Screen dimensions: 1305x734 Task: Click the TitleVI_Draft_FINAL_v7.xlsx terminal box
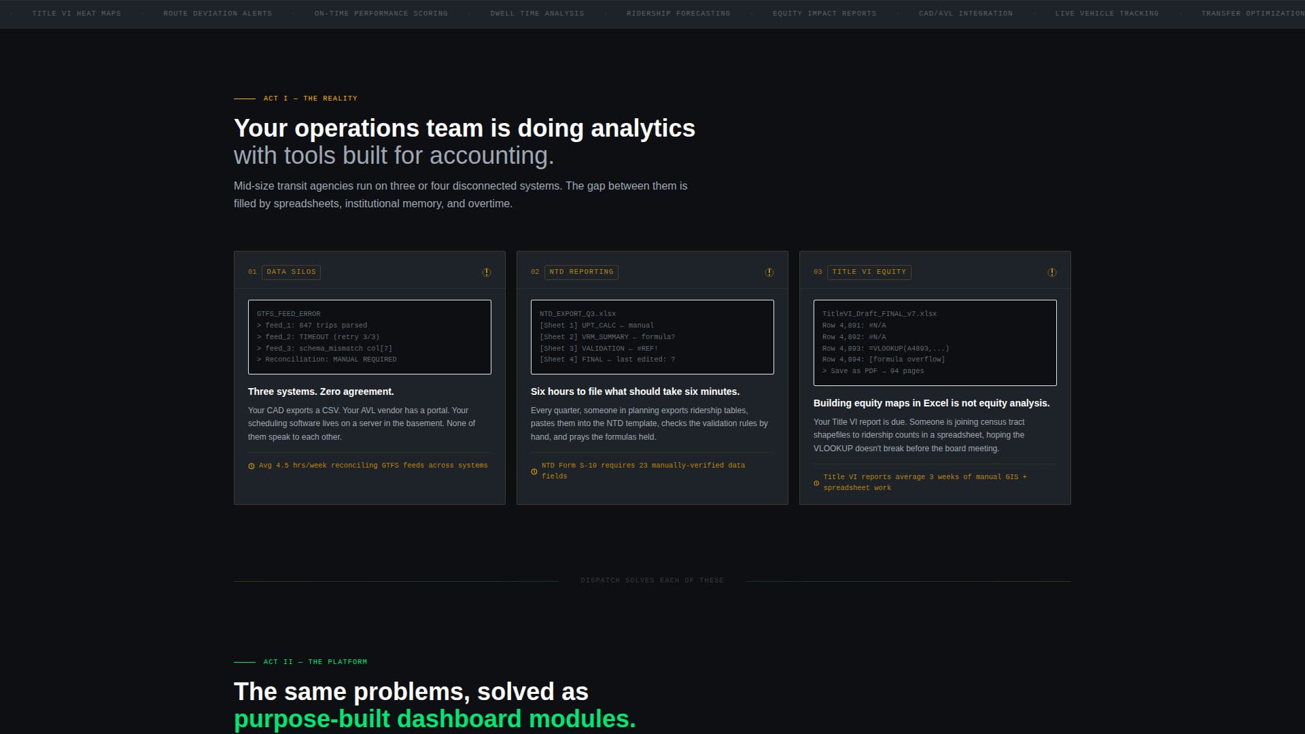[935, 343]
